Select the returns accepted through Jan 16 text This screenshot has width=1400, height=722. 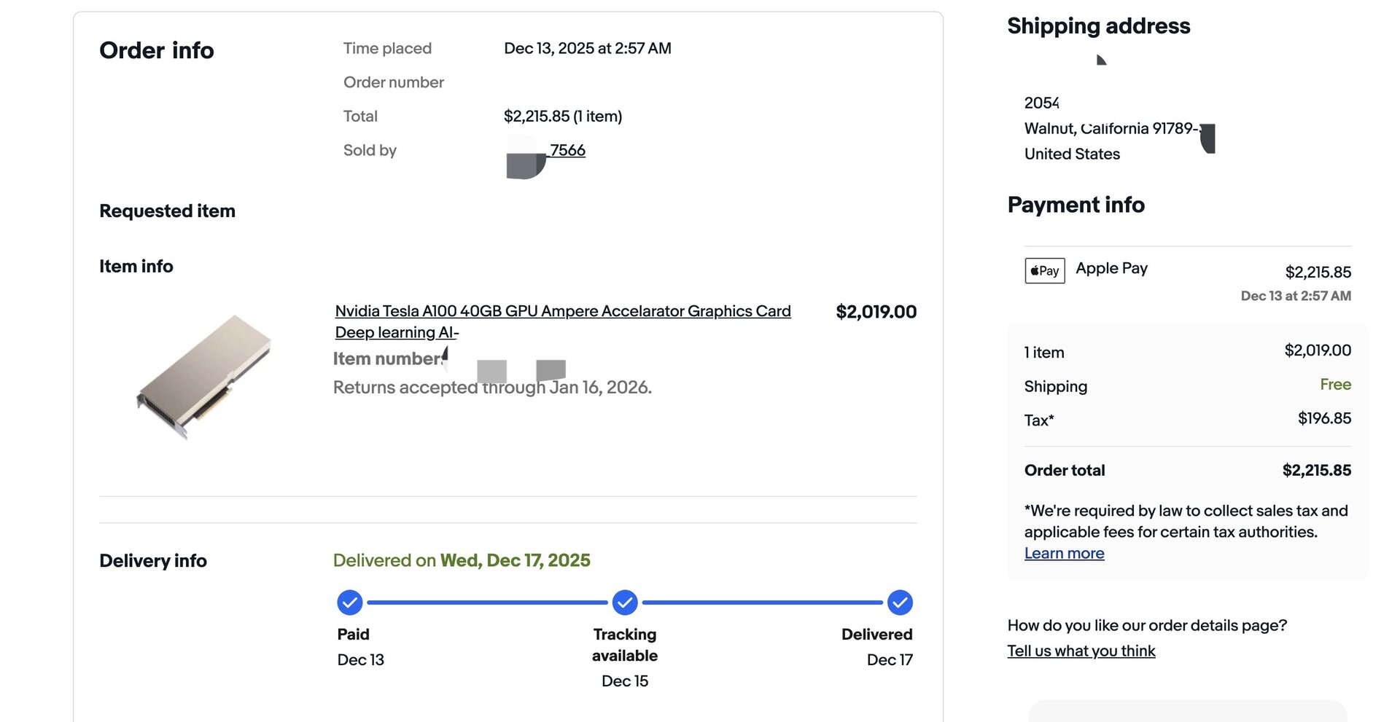point(492,387)
